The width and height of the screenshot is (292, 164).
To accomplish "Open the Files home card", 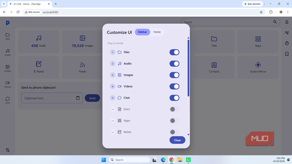I will tap(214, 42).
